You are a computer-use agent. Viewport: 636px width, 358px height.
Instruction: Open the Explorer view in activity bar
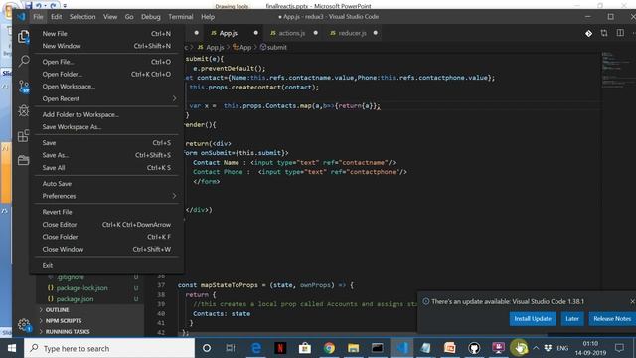click(23, 37)
